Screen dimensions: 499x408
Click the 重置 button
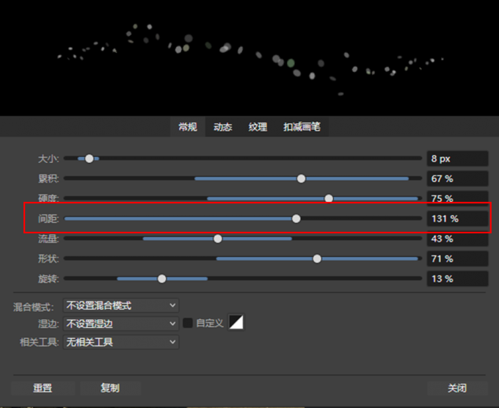(43, 388)
